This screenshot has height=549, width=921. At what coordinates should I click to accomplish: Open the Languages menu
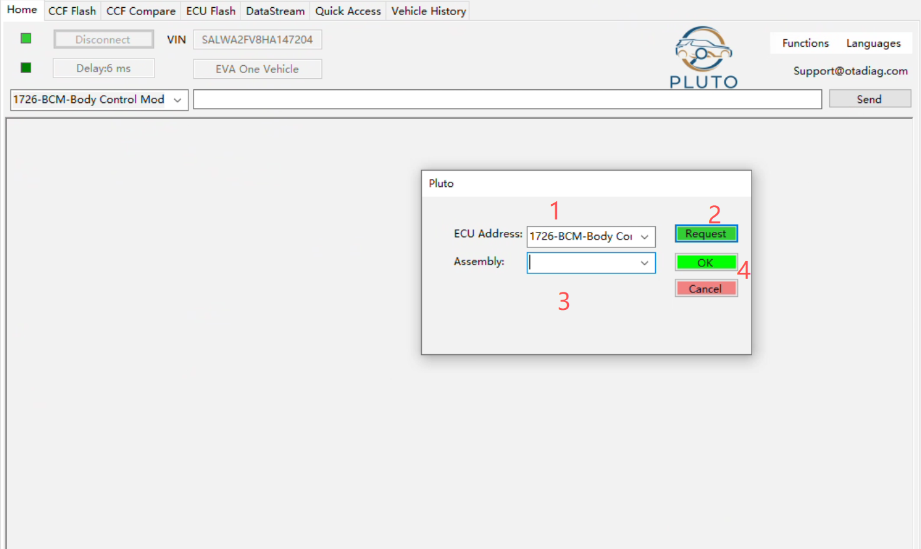pos(873,43)
